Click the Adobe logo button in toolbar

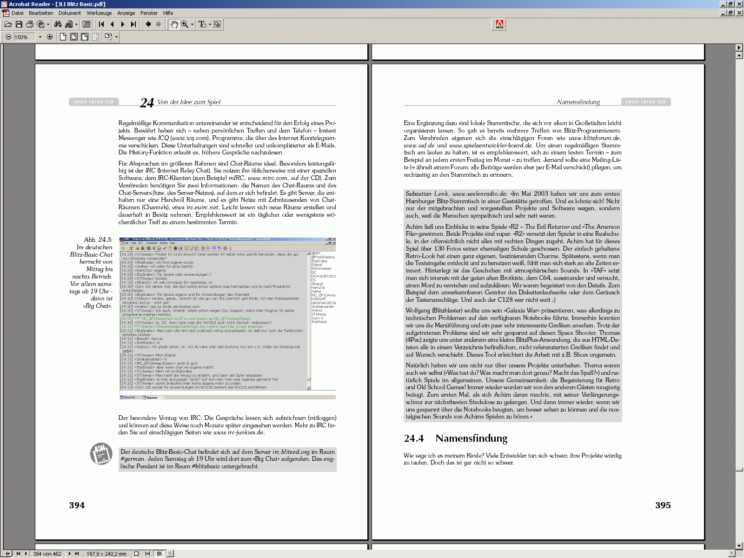pyautogui.click(x=499, y=24)
